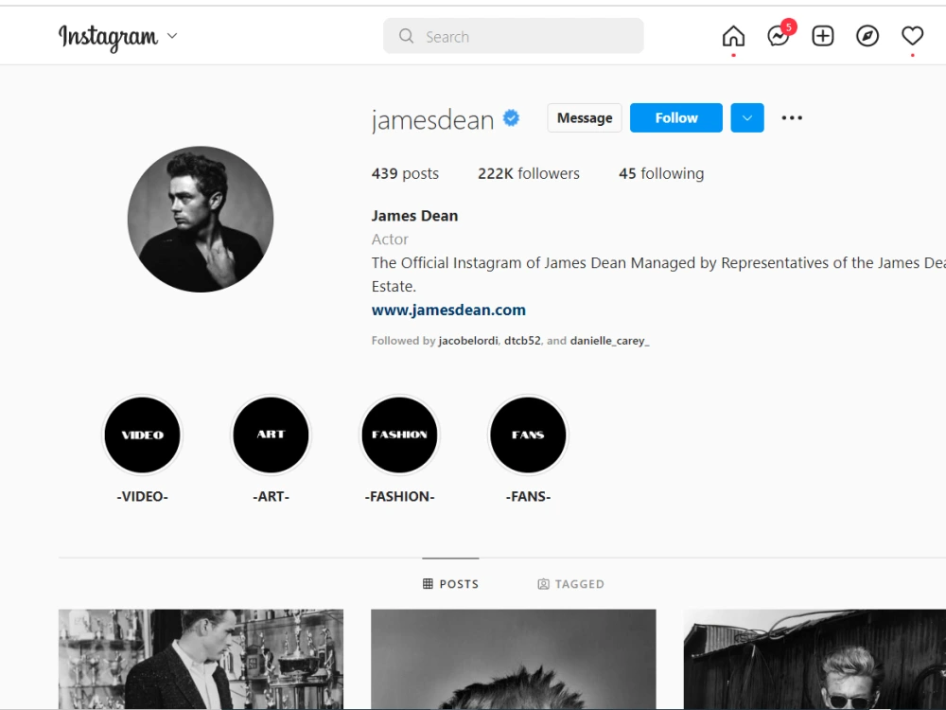Open the FASHION story highlight

click(x=399, y=435)
